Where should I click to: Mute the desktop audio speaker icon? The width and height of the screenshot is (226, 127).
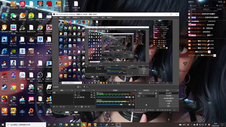click(x=130, y=104)
